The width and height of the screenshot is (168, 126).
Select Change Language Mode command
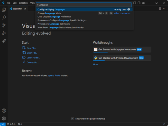click(84, 13)
